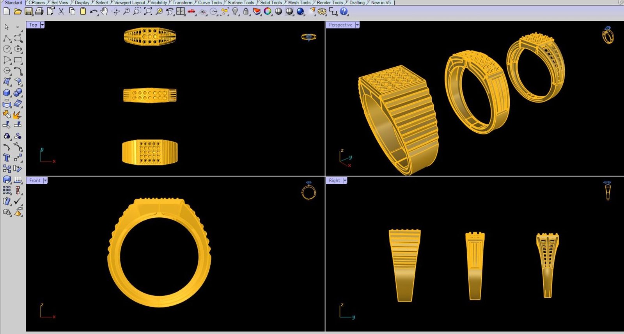Toggle the Lock objects padlock icon

pyautogui.click(x=246, y=12)
